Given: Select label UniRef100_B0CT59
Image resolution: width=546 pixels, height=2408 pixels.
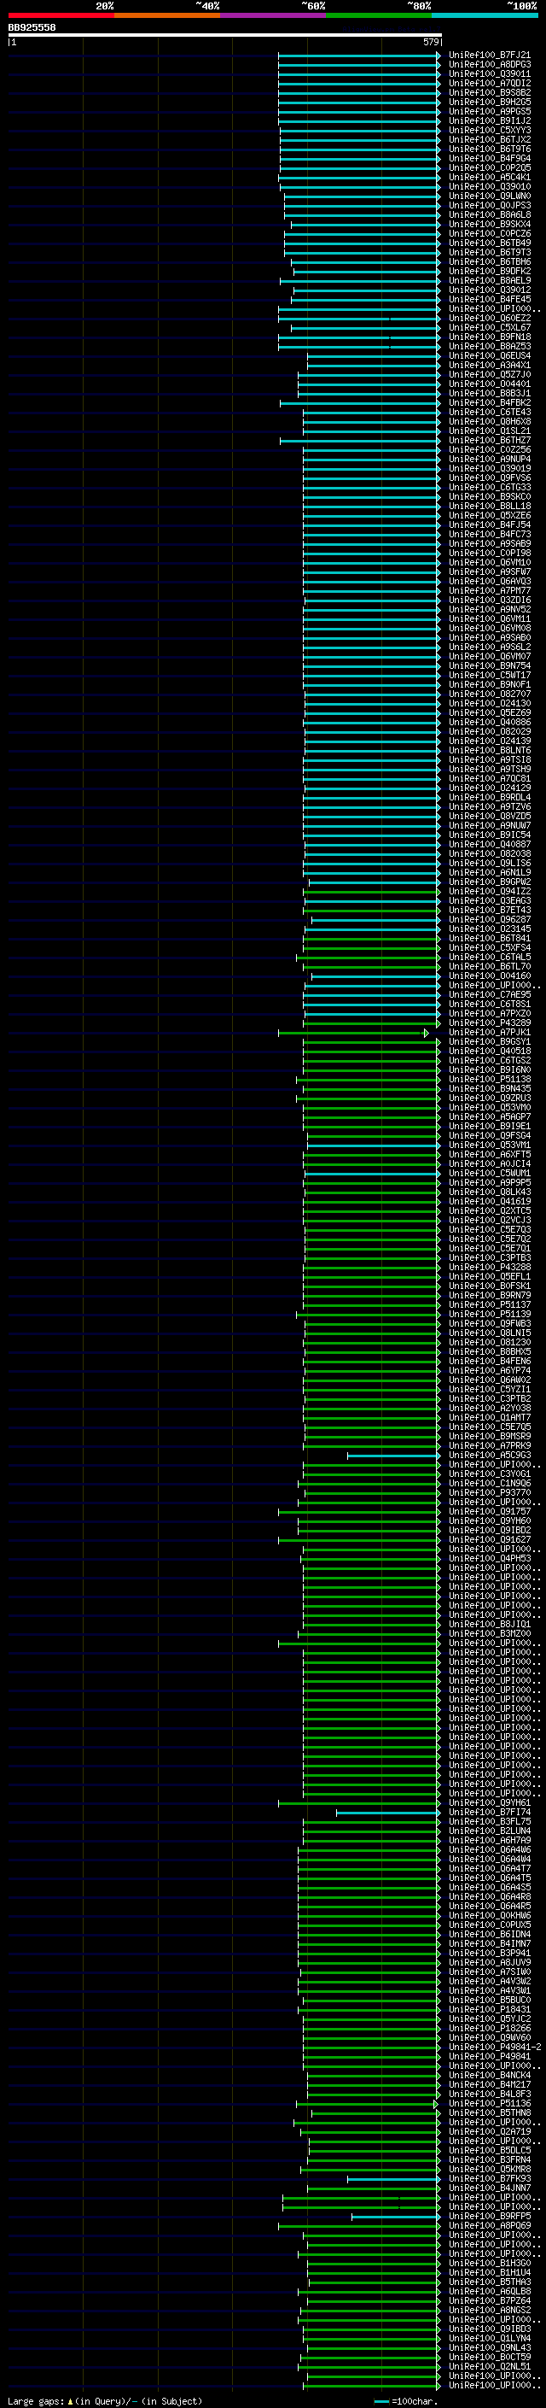Looking at the screenshot, I should tap(489, 2358).
